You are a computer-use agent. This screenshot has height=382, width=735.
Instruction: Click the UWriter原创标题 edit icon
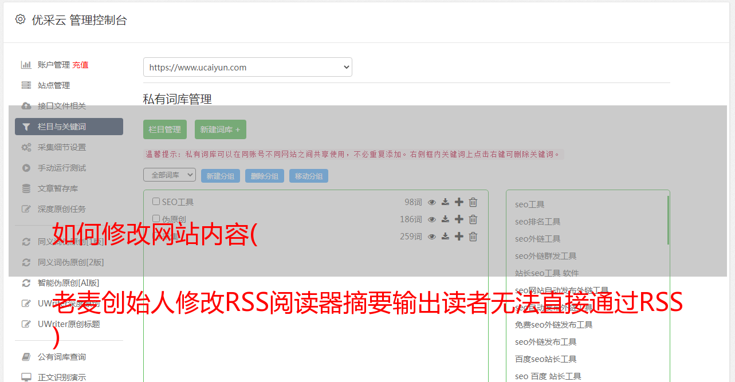point(26,324)
